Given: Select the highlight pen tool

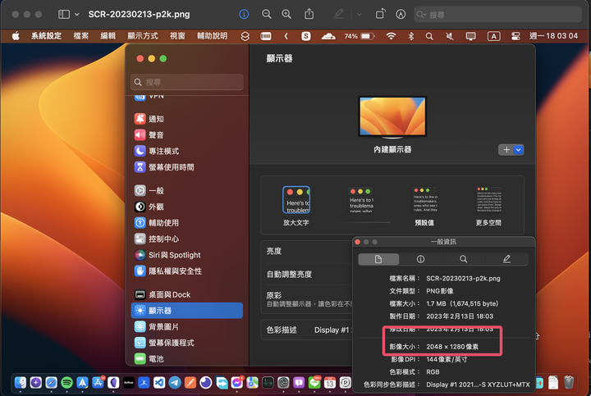Looking at the screenshot, I should pyautogui.click(x=339, y=14).
